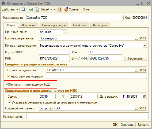152x129 pixels.
Task: Click the Наименование input field
Action: pyautogui.click(x=75, y=18)
